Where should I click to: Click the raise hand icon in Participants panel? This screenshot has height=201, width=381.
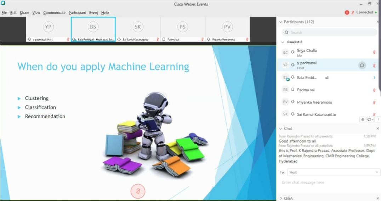tap(363, 120)
